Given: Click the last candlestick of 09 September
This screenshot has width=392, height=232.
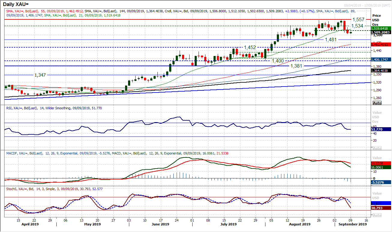Looking at the screenshot, I should 351,32.
